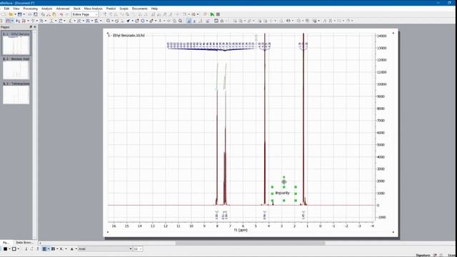Click the tall peak near 4.3 ppm
Screen dimensions: 457x257
point(265,119)
